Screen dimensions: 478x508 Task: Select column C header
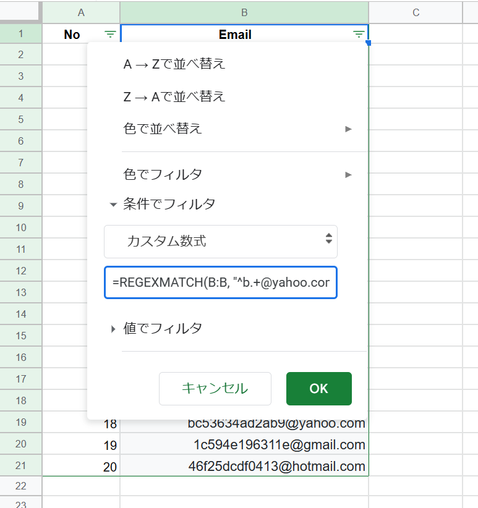pyautogui.click(x=416, y=12)
